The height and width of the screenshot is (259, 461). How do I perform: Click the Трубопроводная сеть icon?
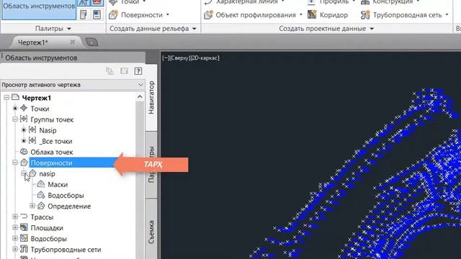365,14
